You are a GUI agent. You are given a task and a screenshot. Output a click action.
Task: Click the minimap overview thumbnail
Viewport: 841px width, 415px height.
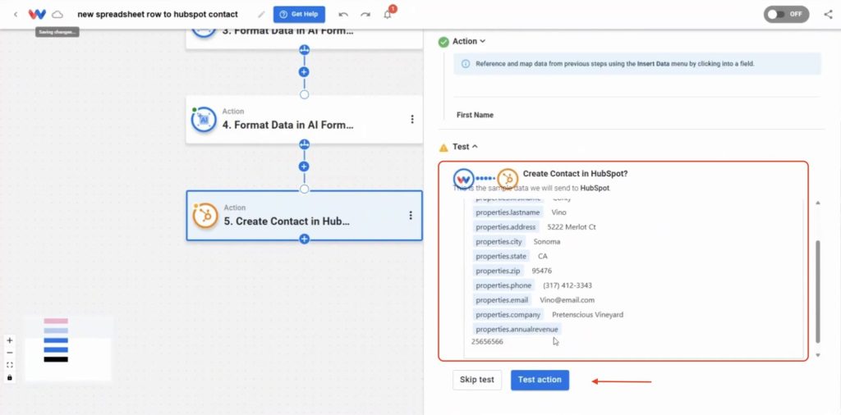(67, 348)
